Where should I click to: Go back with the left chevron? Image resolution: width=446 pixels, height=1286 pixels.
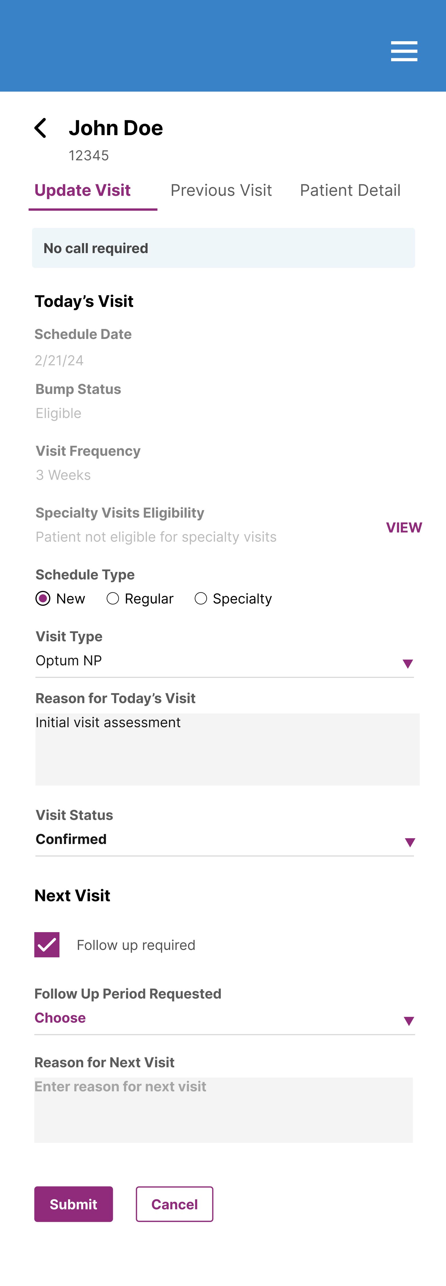coord(41,128)
